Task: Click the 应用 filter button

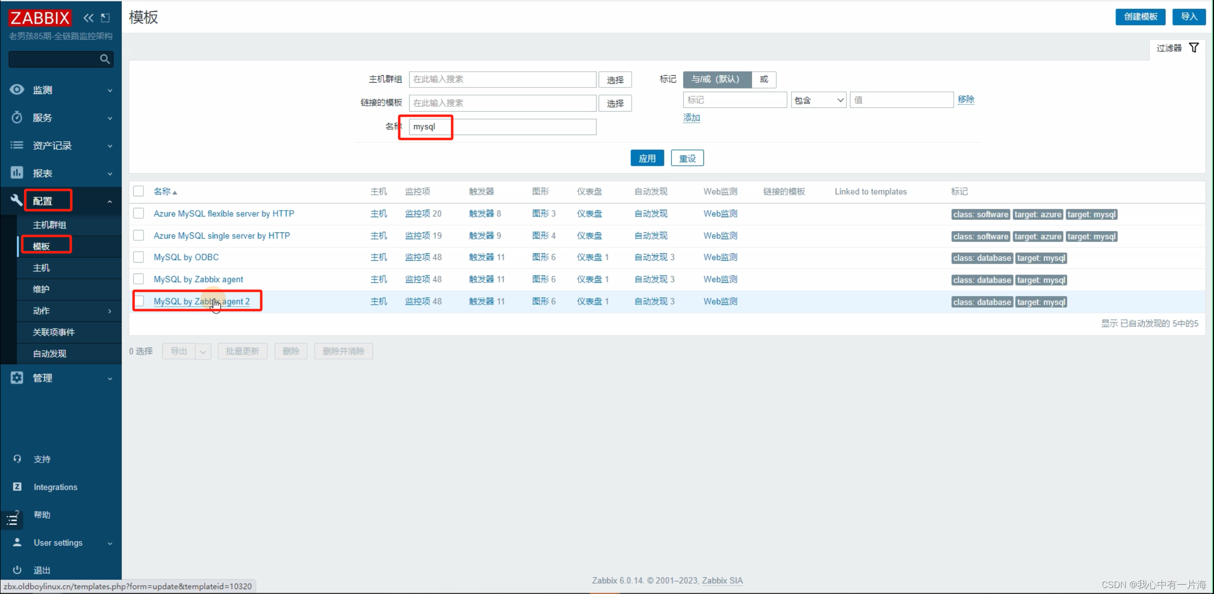Action: tap(647, 158)
